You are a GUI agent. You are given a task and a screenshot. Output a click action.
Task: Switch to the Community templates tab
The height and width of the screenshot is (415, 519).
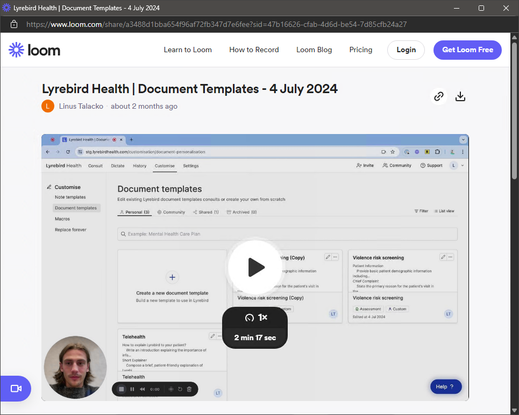[x=171, y=212]
